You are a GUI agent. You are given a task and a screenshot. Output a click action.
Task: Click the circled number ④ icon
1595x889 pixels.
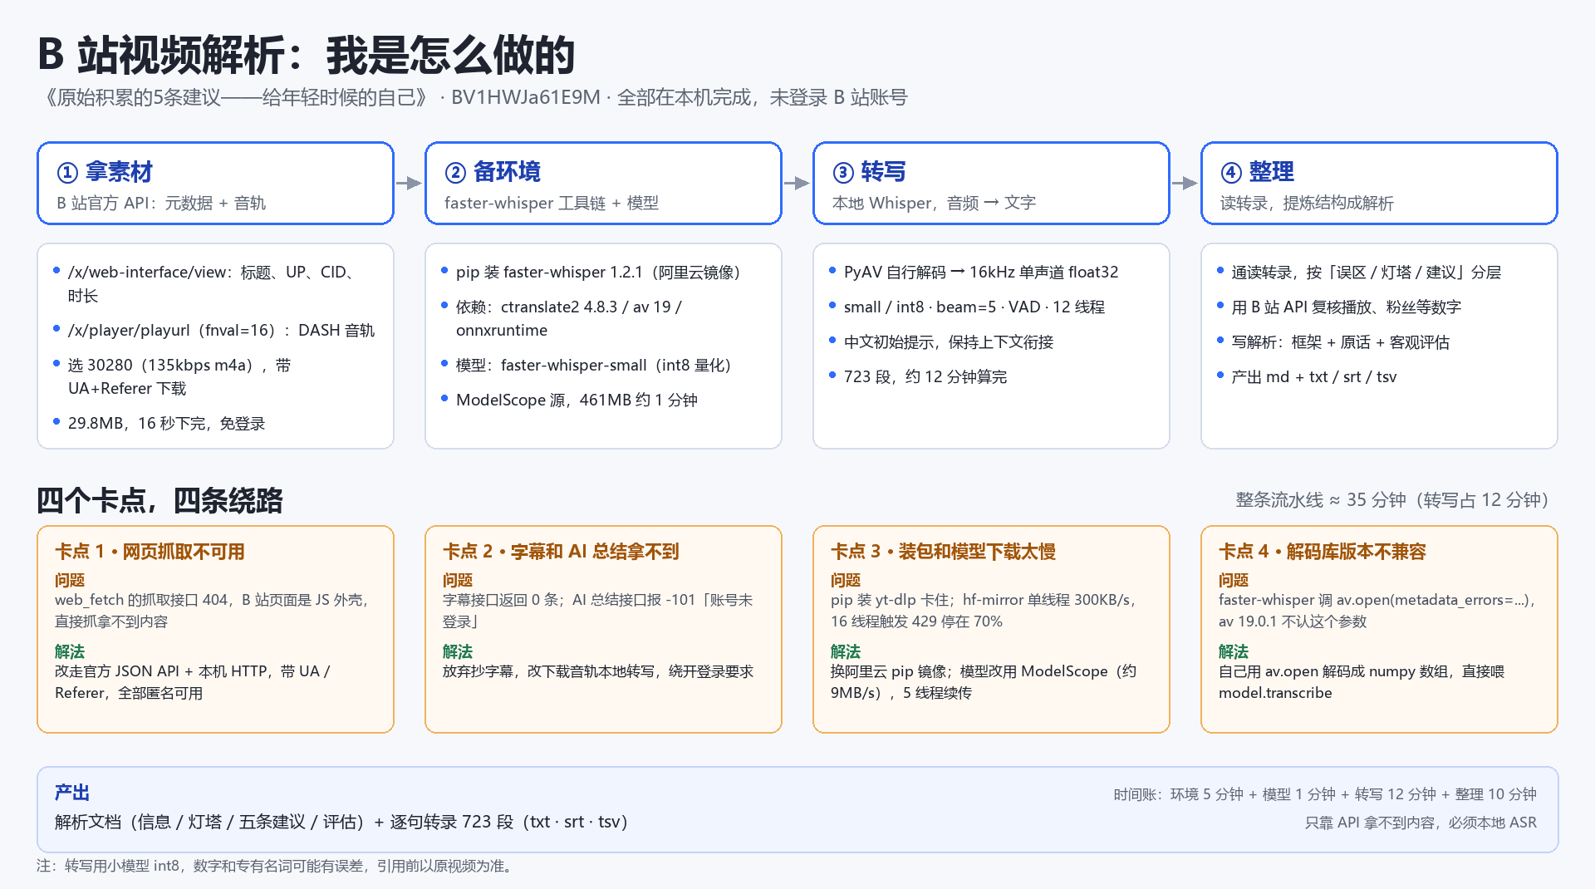[1231, 172]
